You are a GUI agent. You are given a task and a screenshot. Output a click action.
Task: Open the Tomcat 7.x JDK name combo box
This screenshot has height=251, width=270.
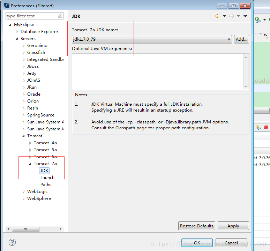coord(152,39)
